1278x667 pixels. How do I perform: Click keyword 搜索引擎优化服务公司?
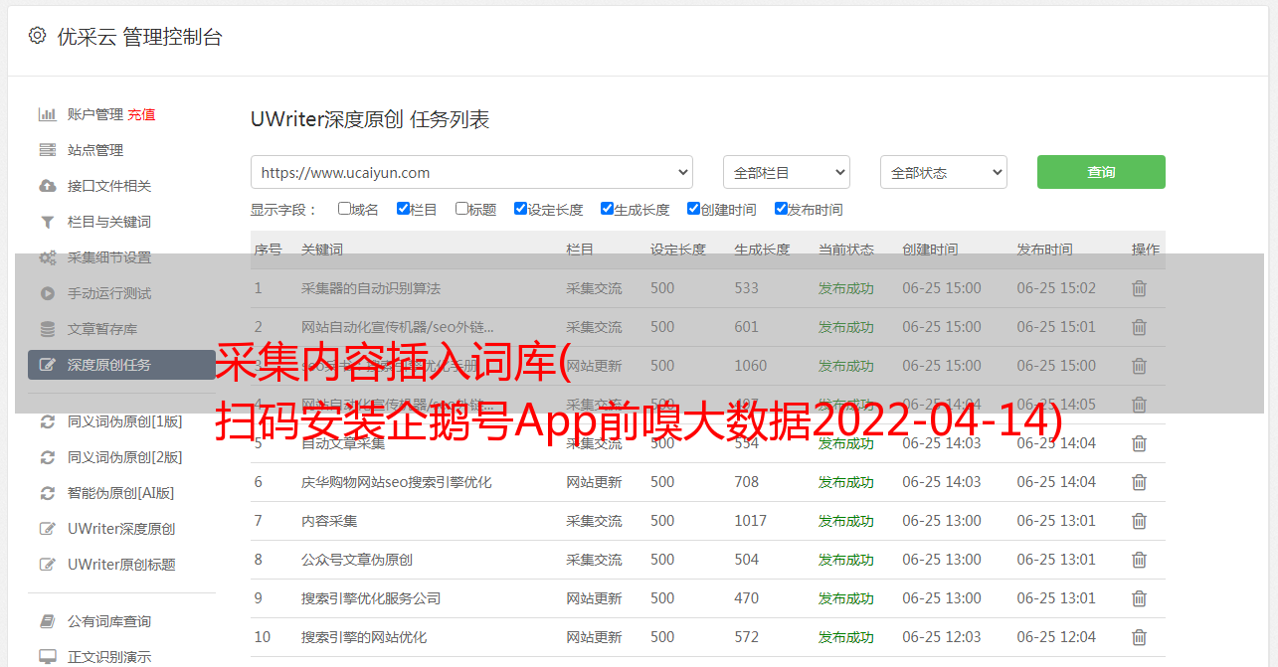point(371,598)
